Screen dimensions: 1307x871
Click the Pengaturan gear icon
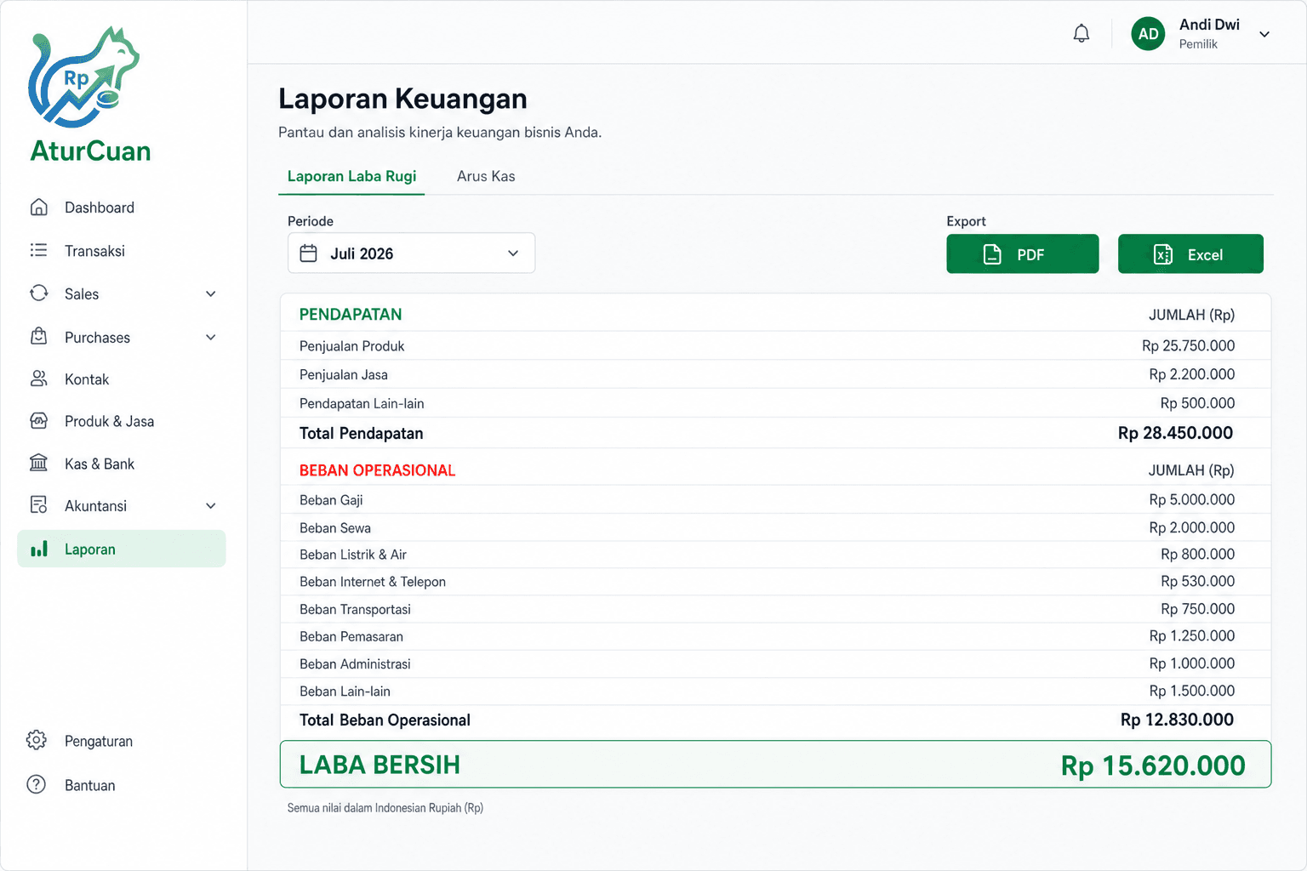tap(37, 740)
